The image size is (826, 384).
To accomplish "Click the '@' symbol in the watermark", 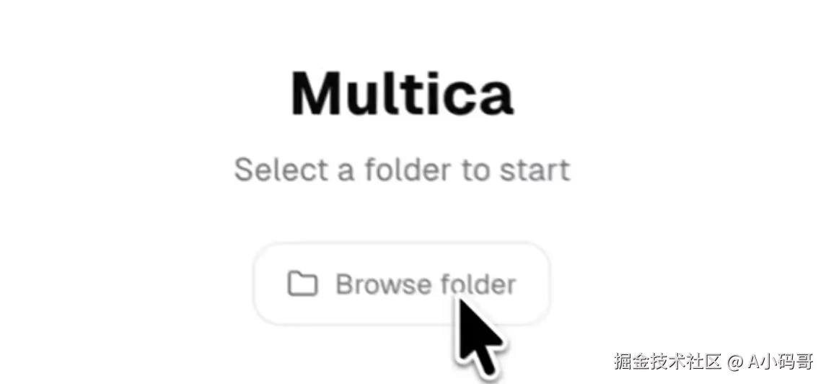I will tap(735, 362).
